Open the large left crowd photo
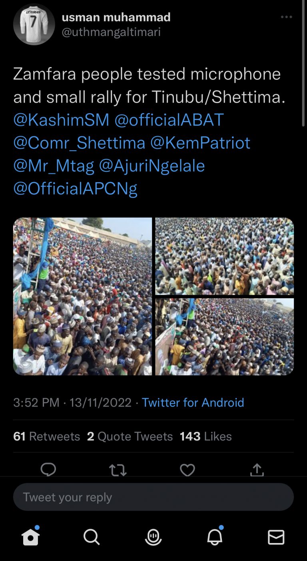 83,296
